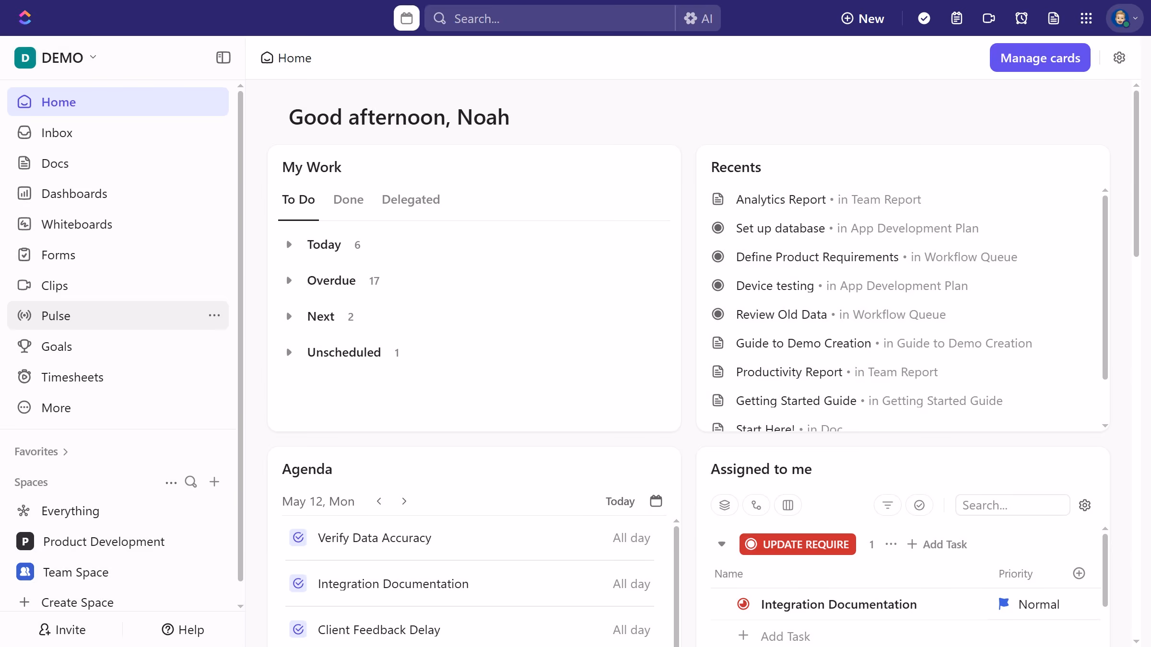1151x647 pixels.
Task: Click the Manage cards button
Action: 1040,58
